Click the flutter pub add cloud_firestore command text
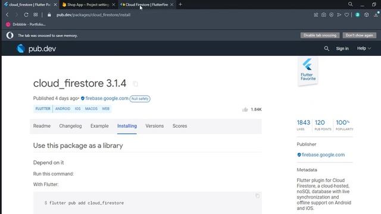 click(86, 203)
